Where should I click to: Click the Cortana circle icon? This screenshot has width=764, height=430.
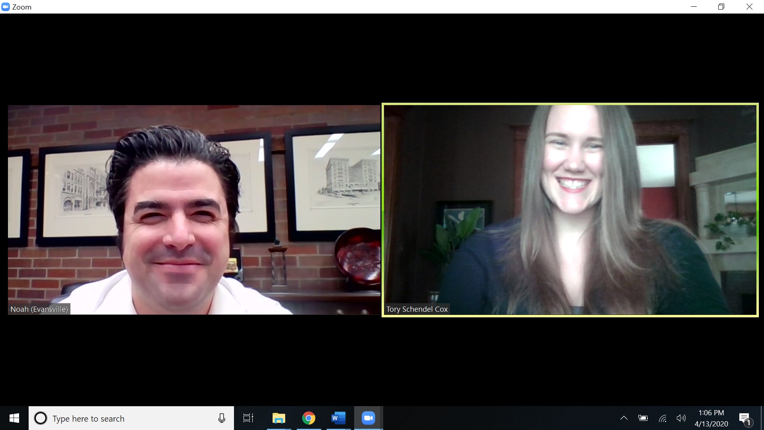40,418
